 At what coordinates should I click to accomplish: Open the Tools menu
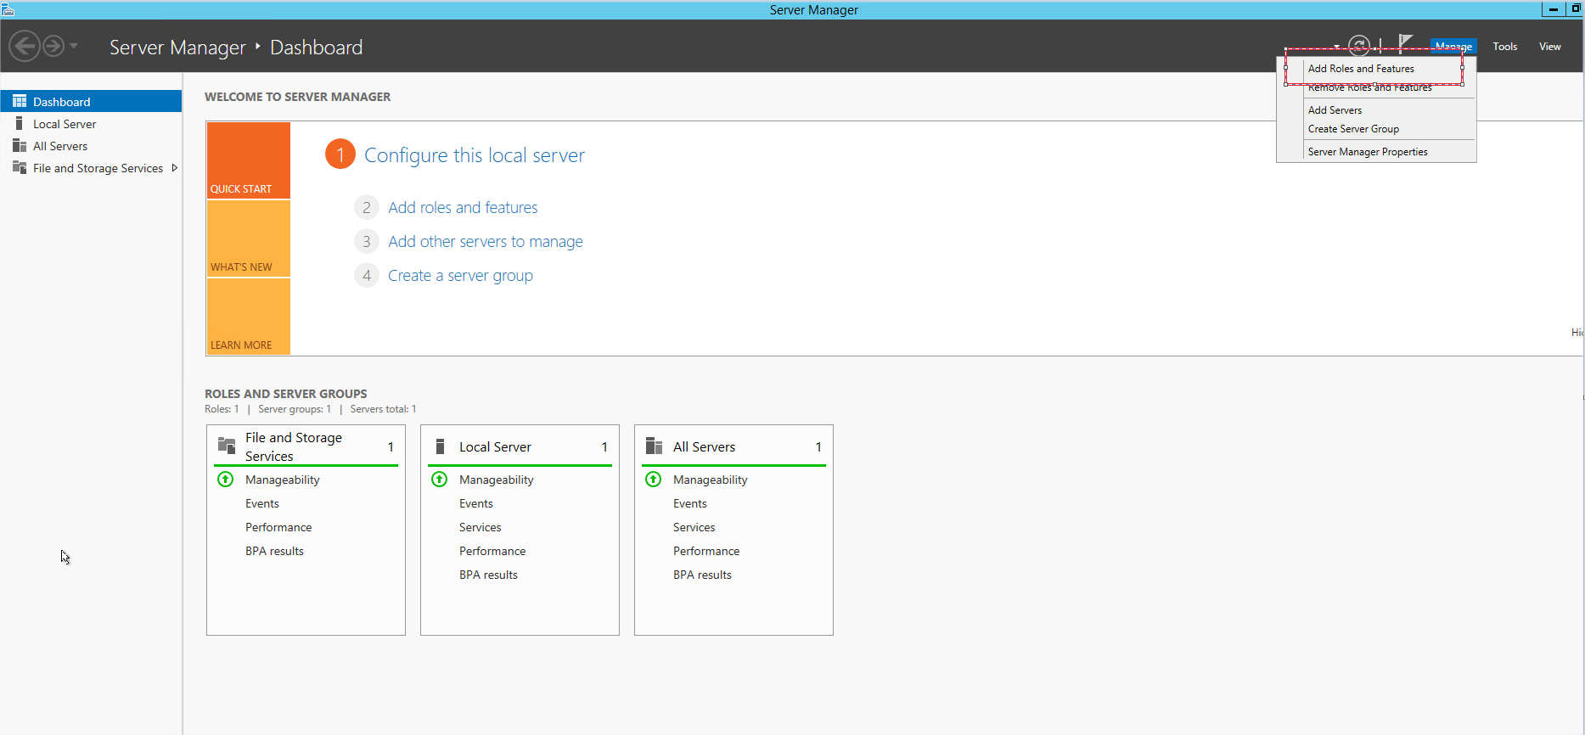1504,47
